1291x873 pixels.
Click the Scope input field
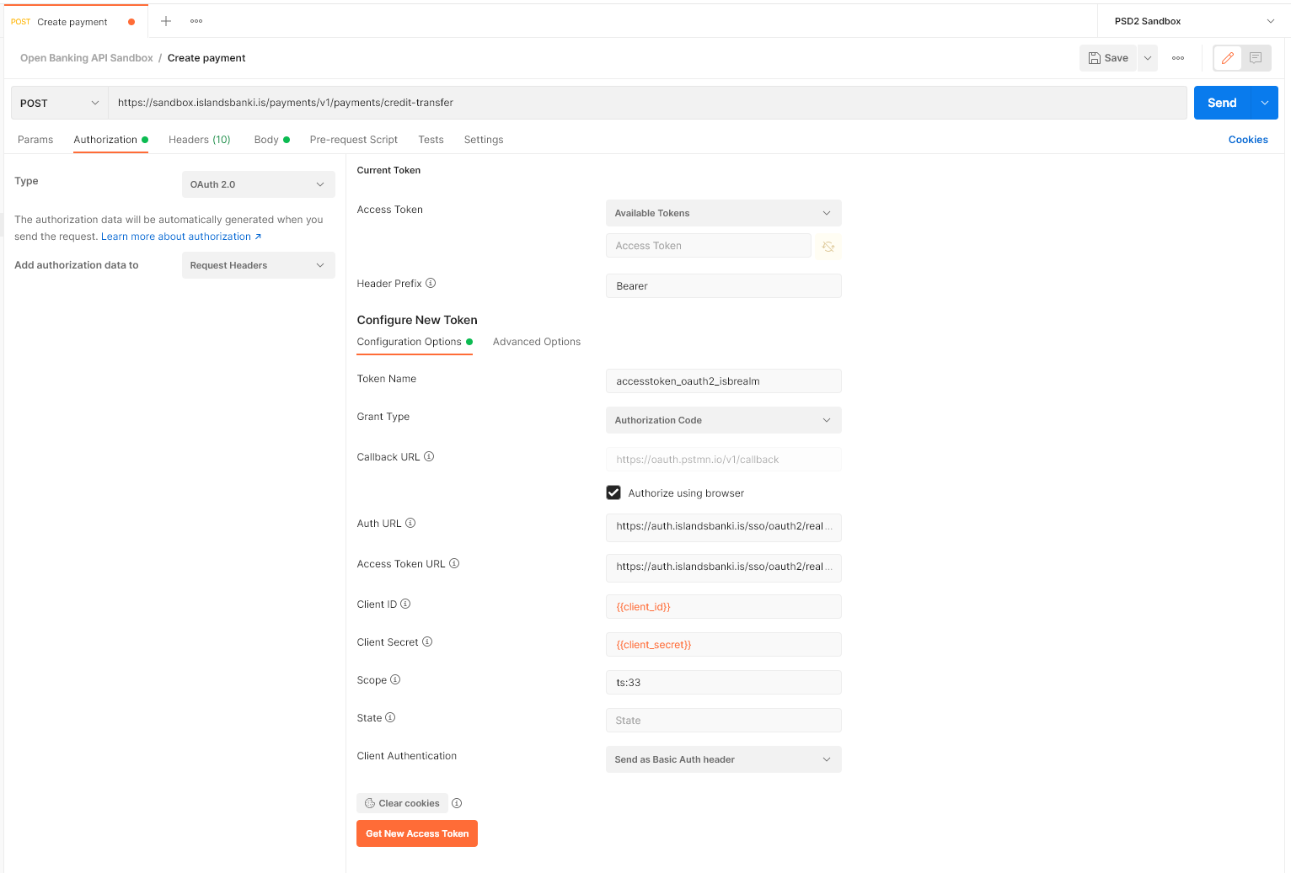(x=723, y=683)
